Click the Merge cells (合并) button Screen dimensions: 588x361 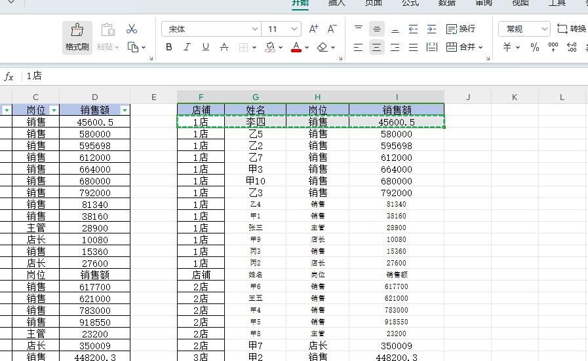pyautogui.click(x=461, y=47)
